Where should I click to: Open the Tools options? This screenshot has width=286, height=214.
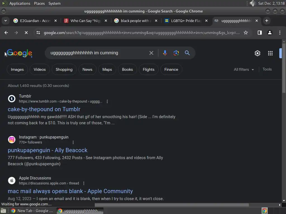pos(267,69)
